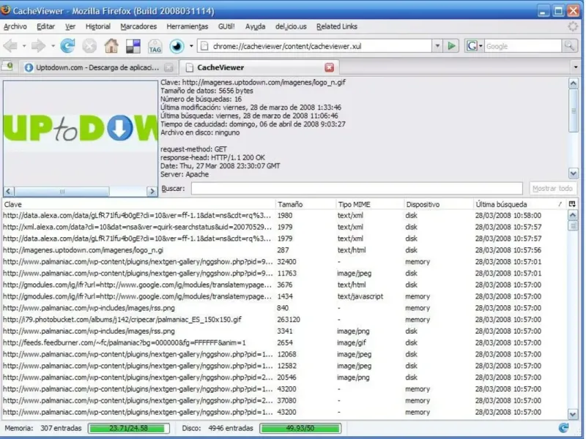
Task: Click the blue swirl toolbar icon
Action: point(177,46)
